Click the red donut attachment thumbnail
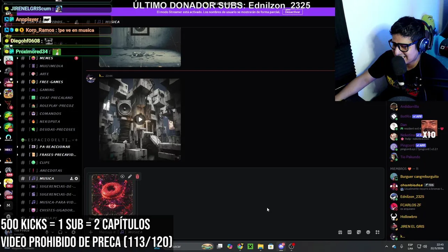This screenshot has height=252, width=448. [x=112, y=195]
